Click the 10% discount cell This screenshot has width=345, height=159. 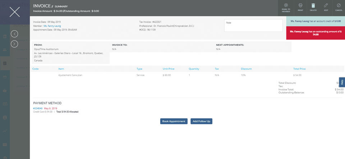243,75
